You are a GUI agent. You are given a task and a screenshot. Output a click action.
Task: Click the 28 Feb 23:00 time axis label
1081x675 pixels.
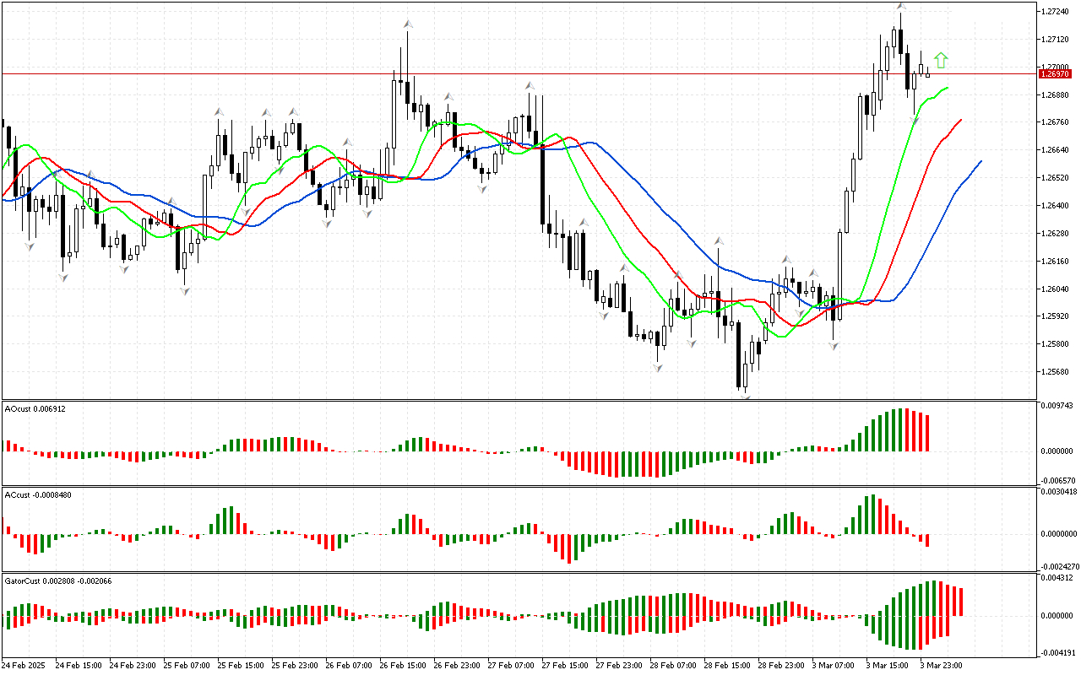tap(781, 666)
